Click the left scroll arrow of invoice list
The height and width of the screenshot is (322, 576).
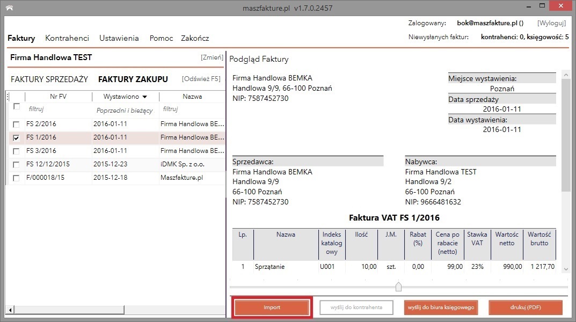(x=10, y=310)
